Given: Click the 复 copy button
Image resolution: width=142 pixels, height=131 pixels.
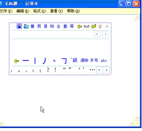Looking at the screenshot, I should 46,26.
